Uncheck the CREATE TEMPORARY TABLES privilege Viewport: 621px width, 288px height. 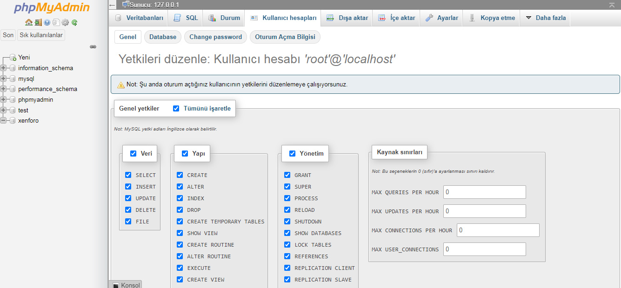(x=180, y=222)
